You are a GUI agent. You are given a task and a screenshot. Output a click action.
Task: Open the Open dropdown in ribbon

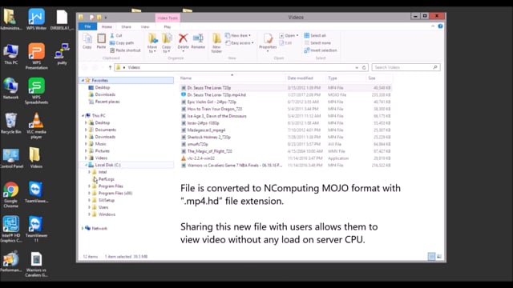click(289, 35)
